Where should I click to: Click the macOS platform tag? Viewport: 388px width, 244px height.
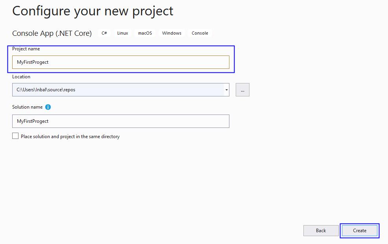[145, 33]
